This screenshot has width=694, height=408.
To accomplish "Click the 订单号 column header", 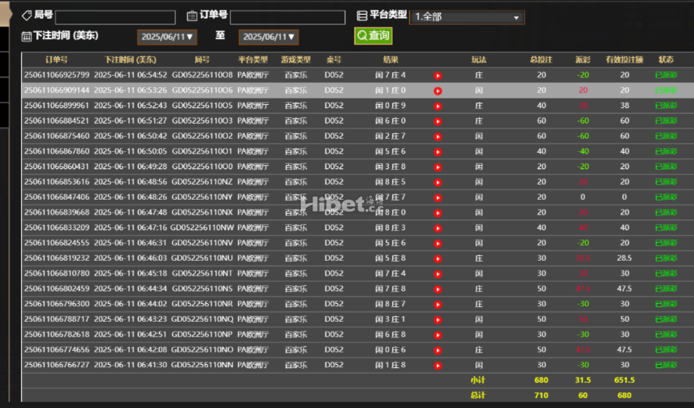I will click(56, 60).
